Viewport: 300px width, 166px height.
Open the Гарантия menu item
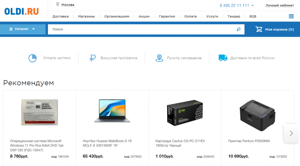pos(167,16)
